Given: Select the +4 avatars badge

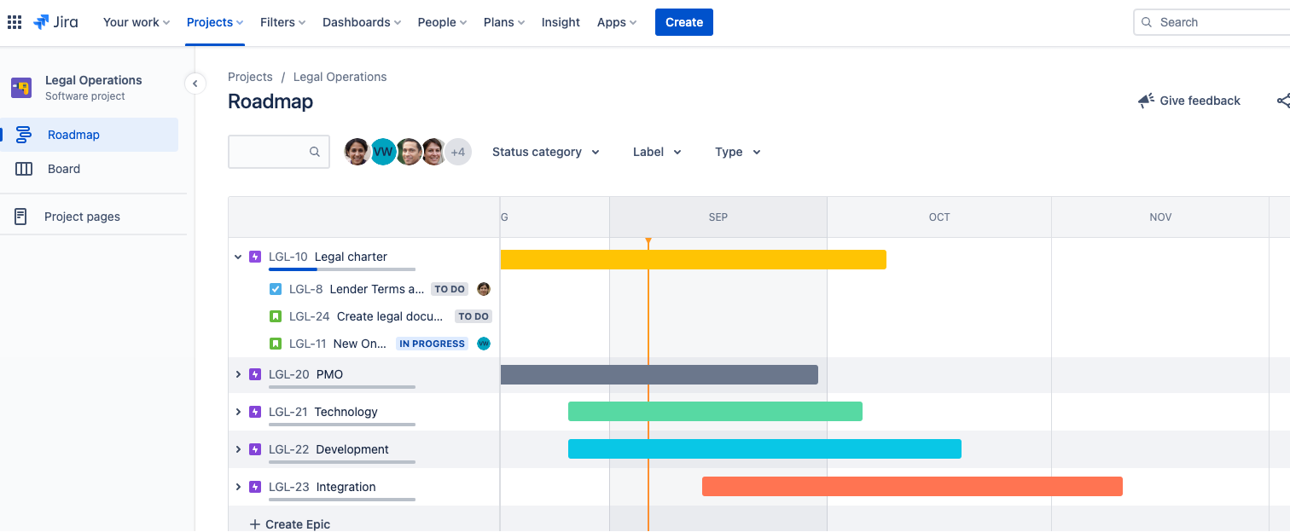Looking at the screenshot, I should tap(458, 152).
